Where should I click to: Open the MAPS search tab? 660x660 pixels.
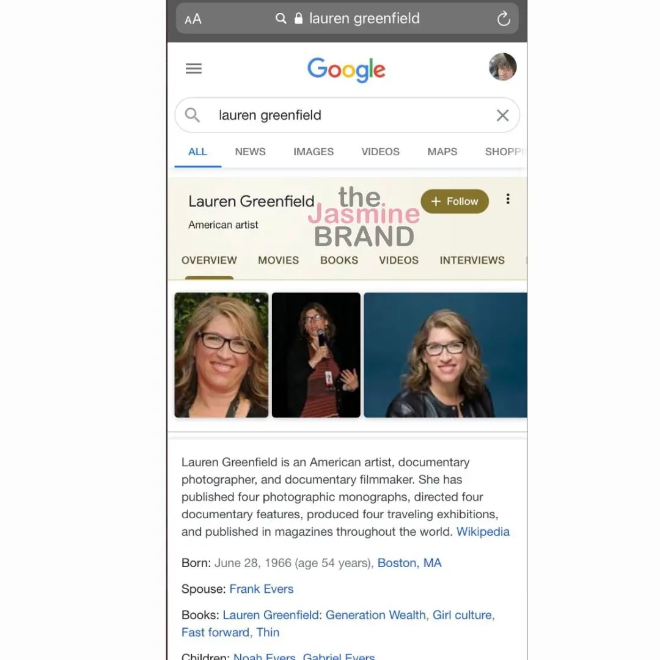pyautogui.click(x=442, y=152)
